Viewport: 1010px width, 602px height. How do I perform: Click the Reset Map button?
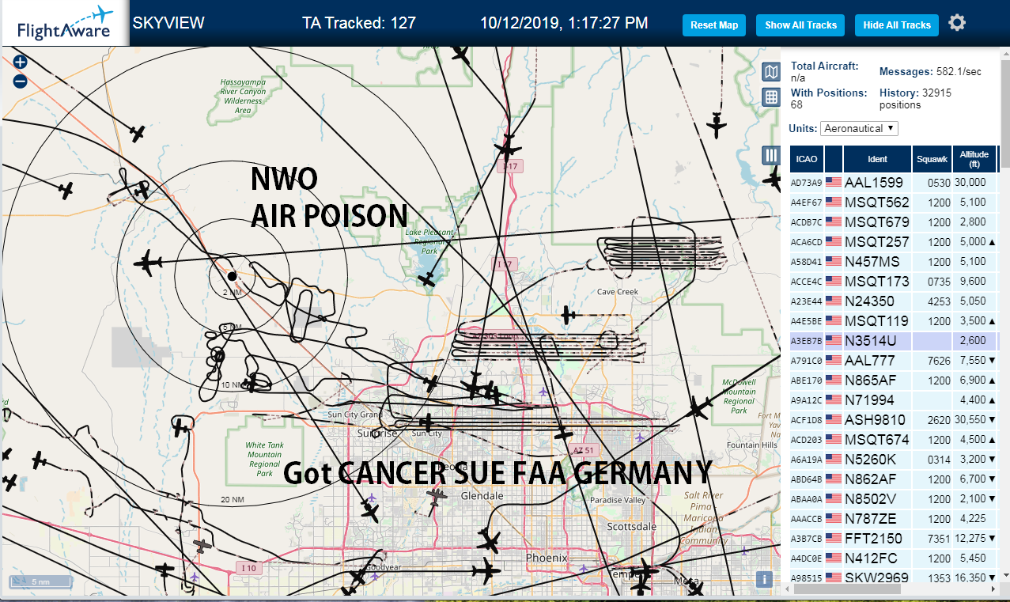[714, 25]
